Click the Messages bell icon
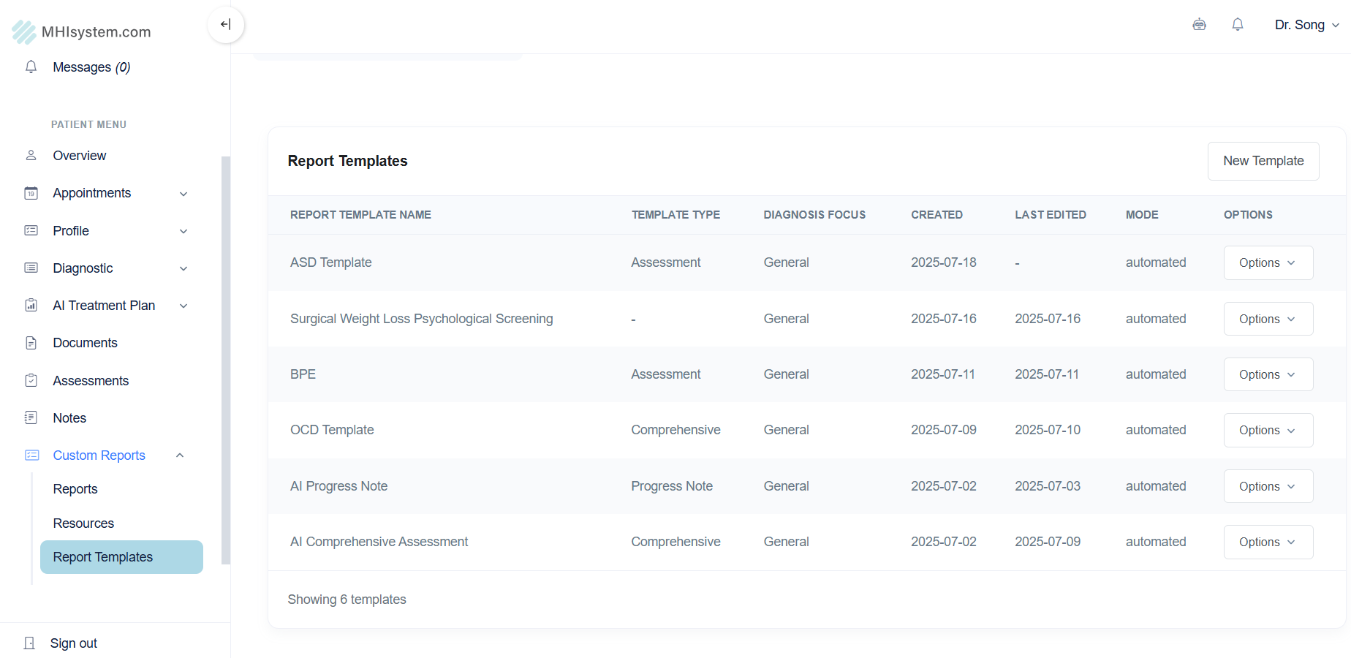1351x658 pixels. [31, 67]
